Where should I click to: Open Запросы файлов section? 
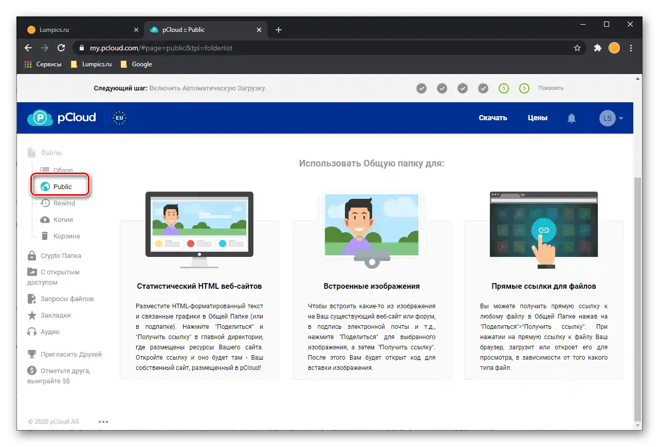coord(67,299)
